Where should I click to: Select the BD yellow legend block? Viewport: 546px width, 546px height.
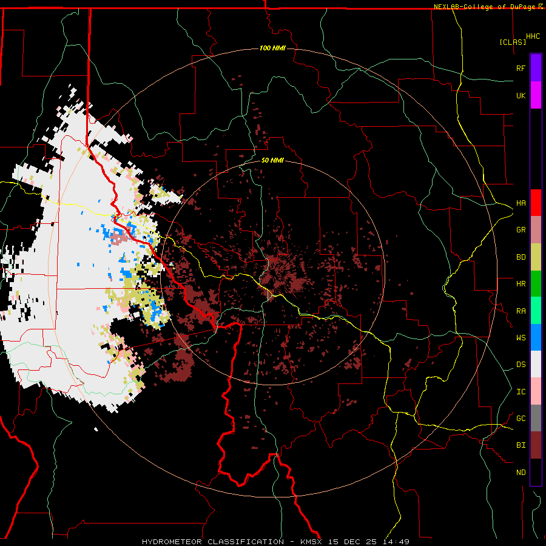point(536,257)
